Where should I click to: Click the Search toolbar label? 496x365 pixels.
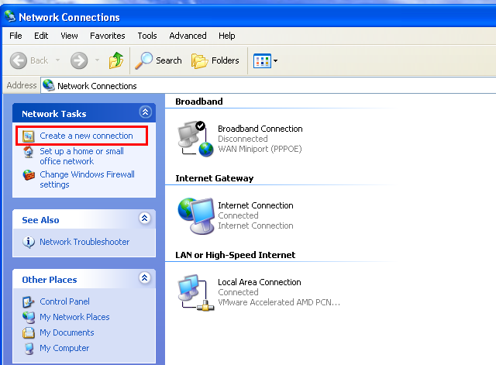click(169, 60)
